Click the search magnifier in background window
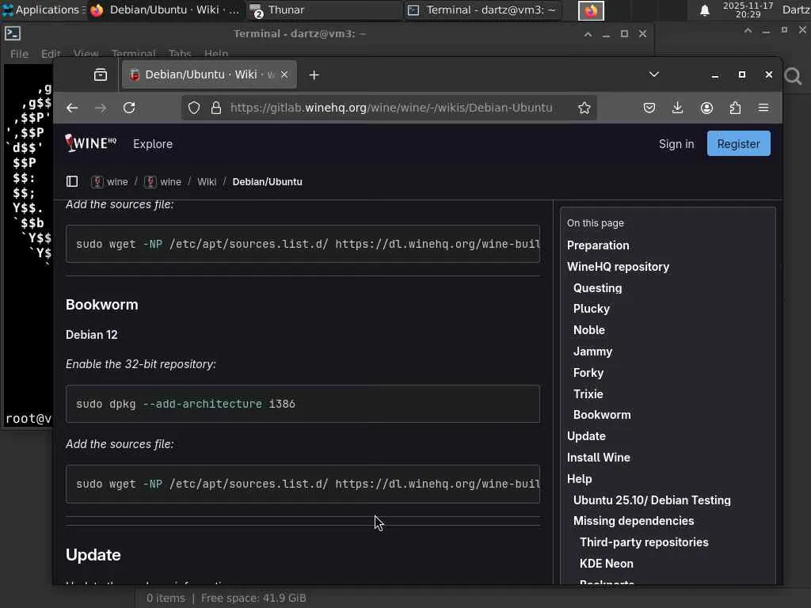Image resolution: width=811 pixels, height=608 pixels. (793, 77)
